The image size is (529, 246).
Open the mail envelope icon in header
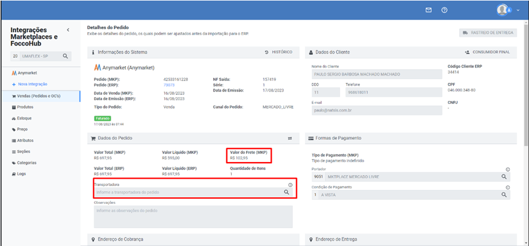click(428, 10)
